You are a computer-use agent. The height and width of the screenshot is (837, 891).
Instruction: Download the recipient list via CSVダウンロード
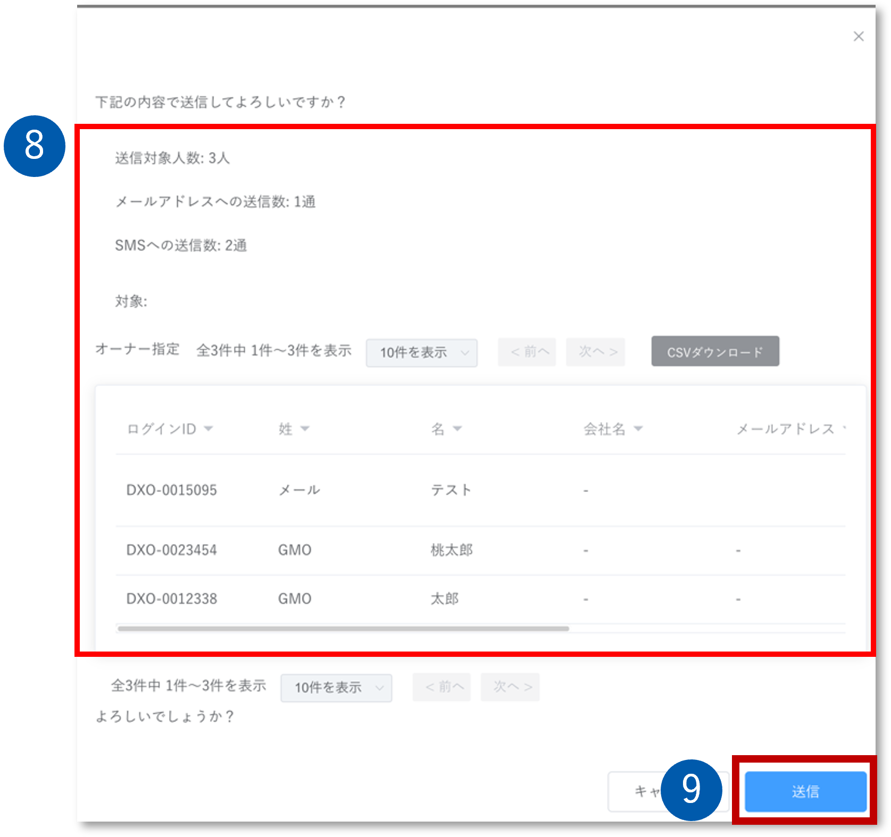pos(715,352)
